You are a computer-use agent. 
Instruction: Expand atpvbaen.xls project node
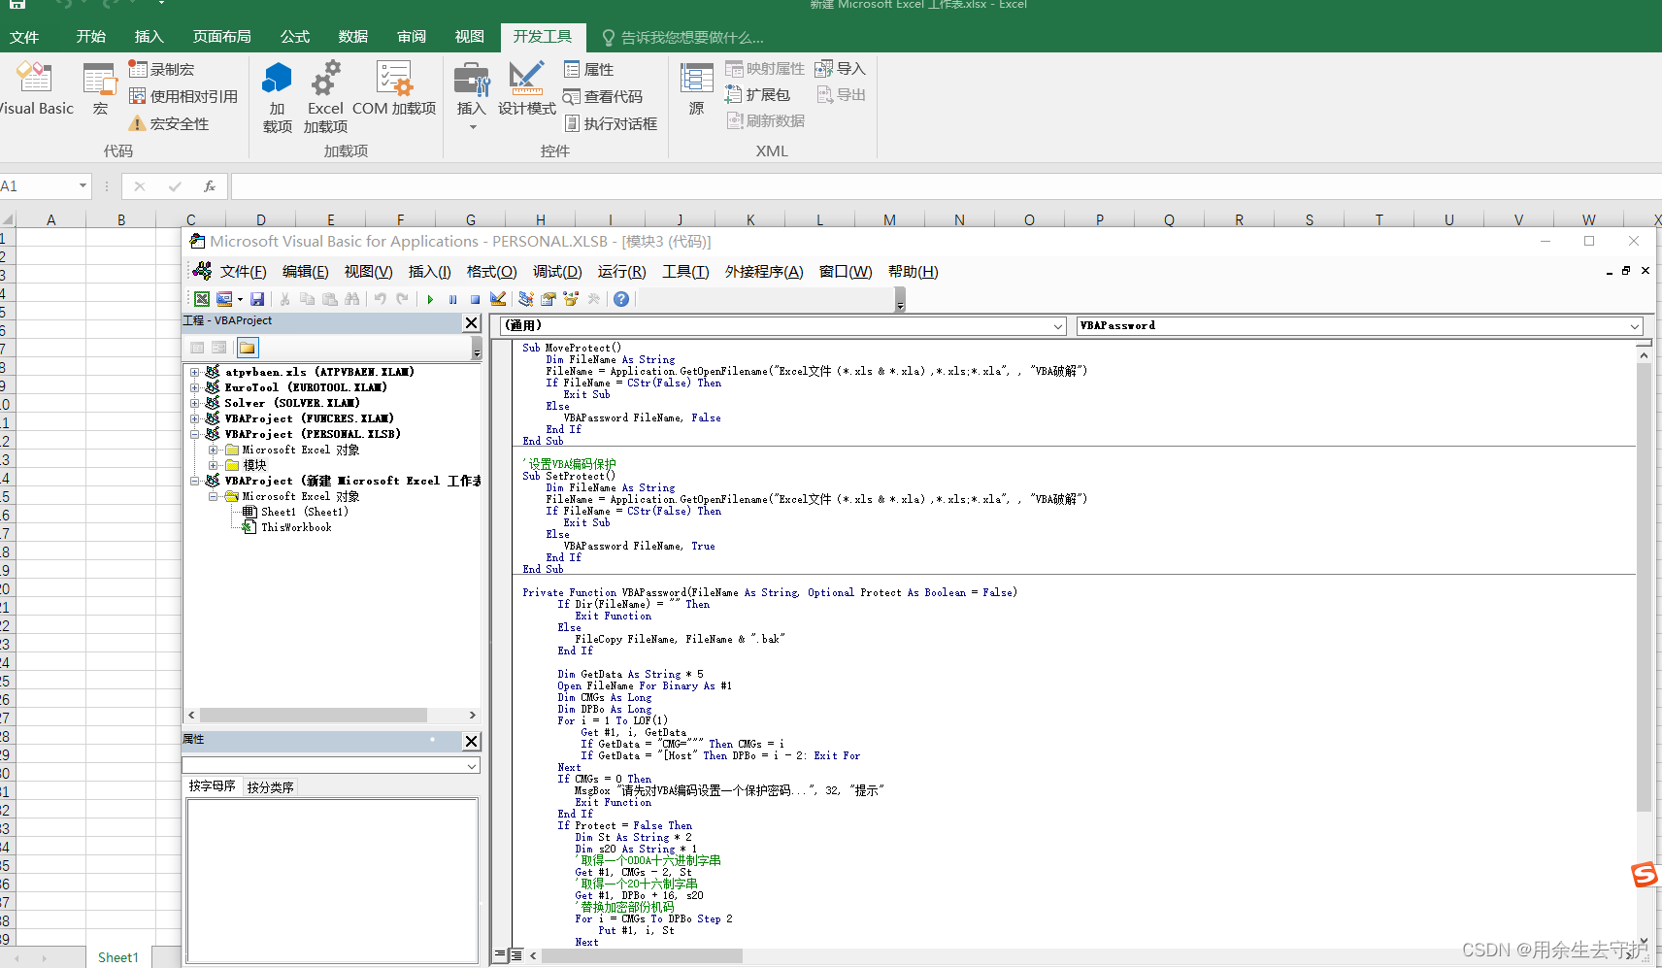(x=195, y=372)
